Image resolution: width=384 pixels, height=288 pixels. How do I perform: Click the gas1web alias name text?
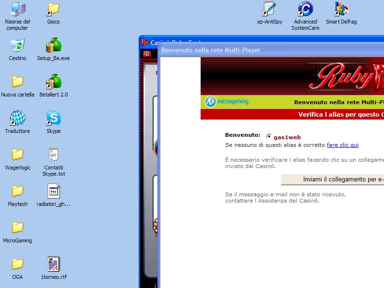pyautogui.click(x=287, y=137)
